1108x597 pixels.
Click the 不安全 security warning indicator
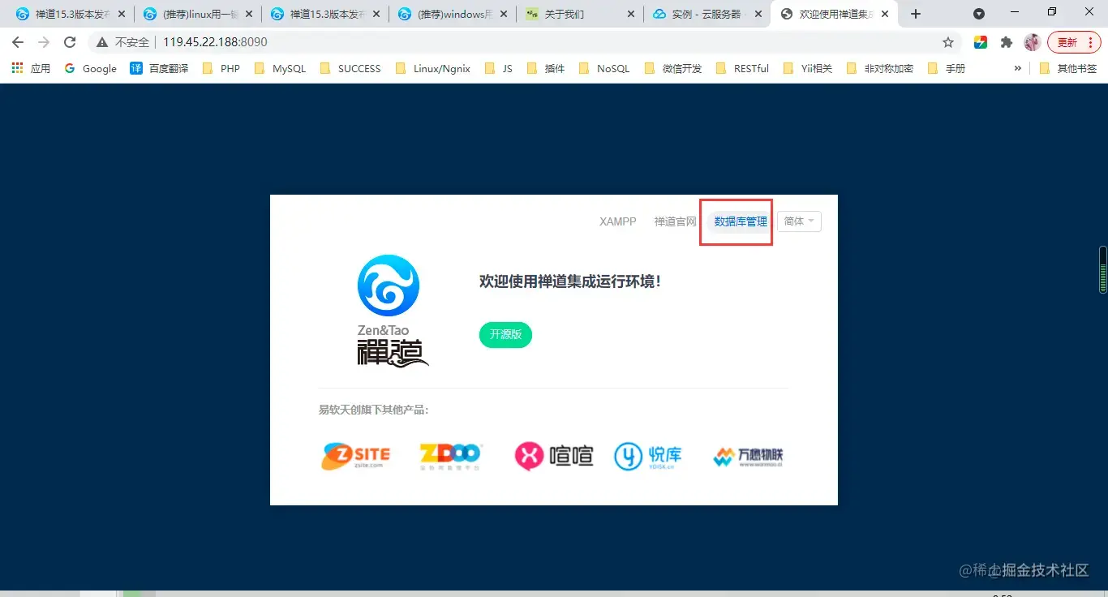[123, 42]
